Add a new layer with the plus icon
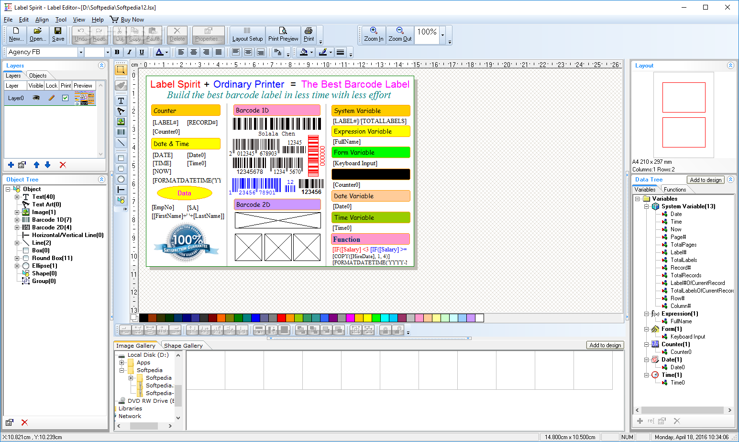The width and height of the screenshot is (739, 442). [x=11, y=165]
